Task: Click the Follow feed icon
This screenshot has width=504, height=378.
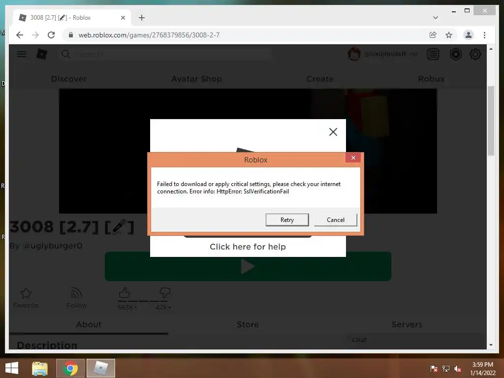Action: click(x=76, y=293)
